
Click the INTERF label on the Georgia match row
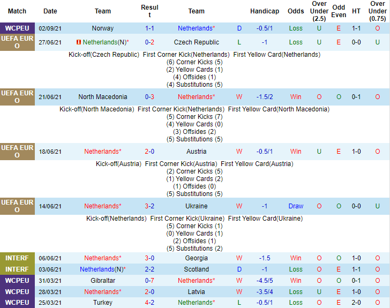click(x=17, y=258)
